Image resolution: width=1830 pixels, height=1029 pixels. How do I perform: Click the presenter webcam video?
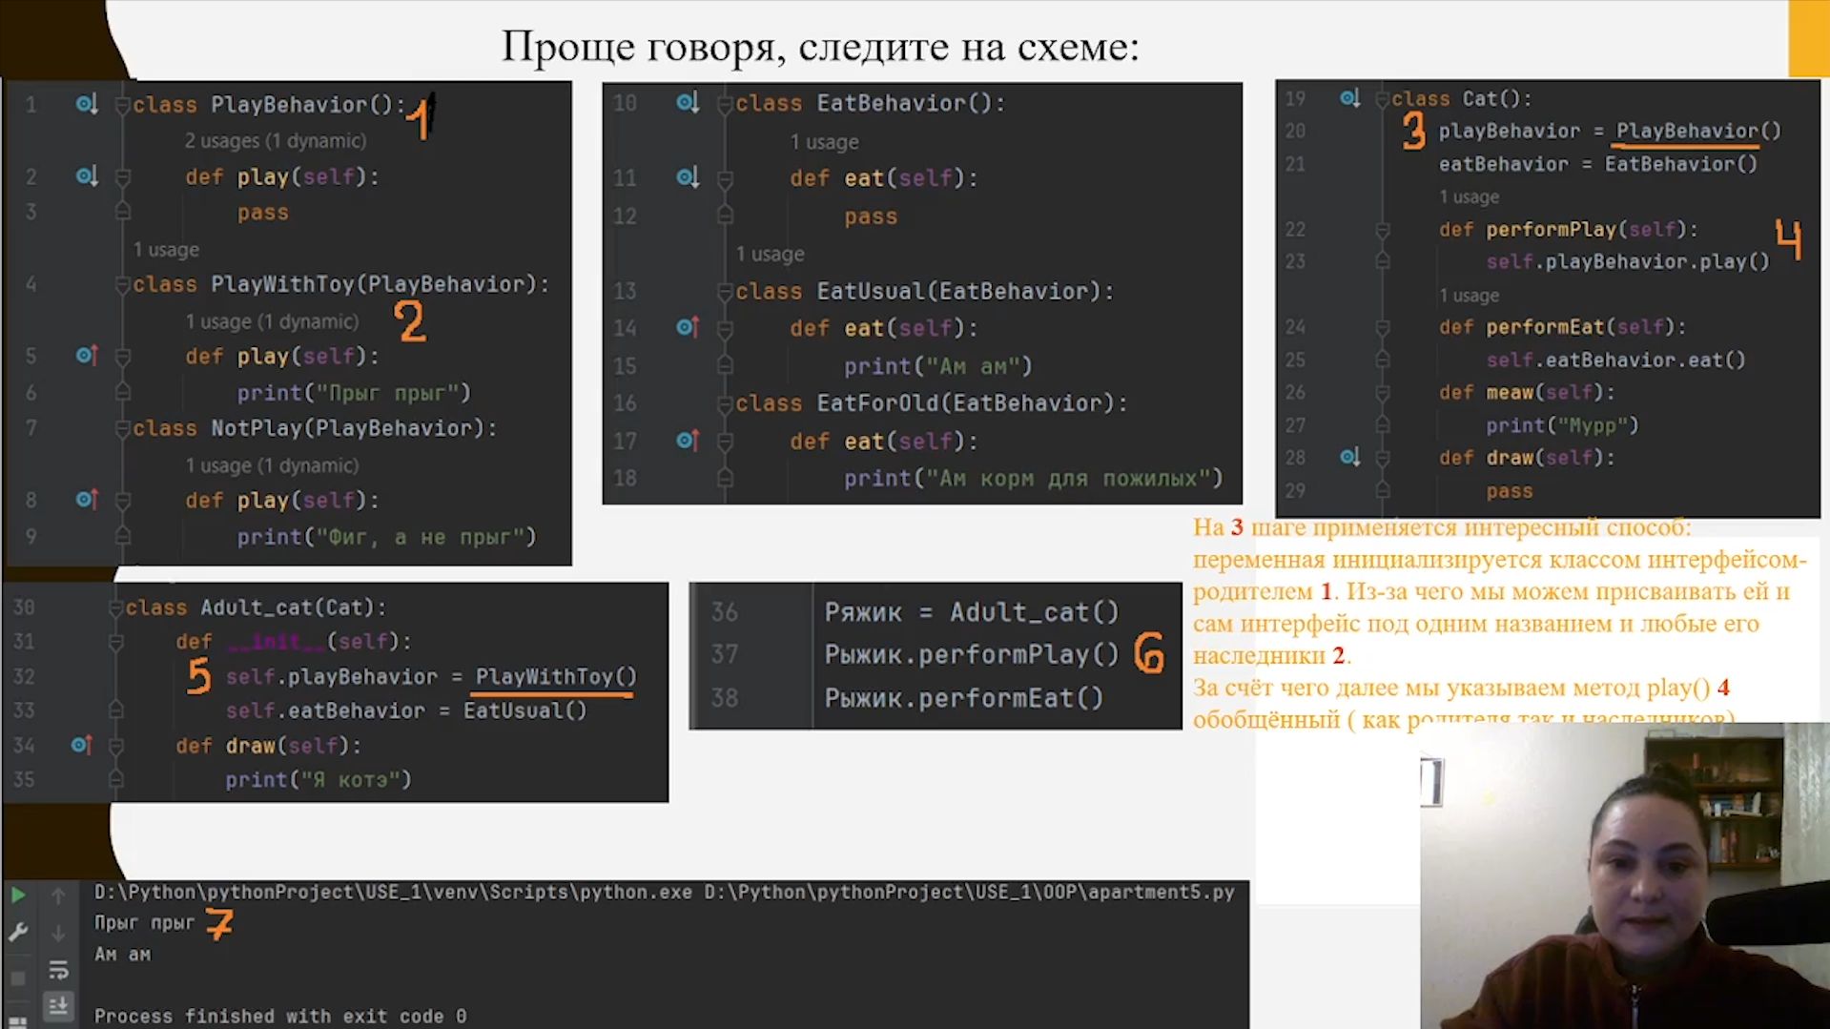1625,875
